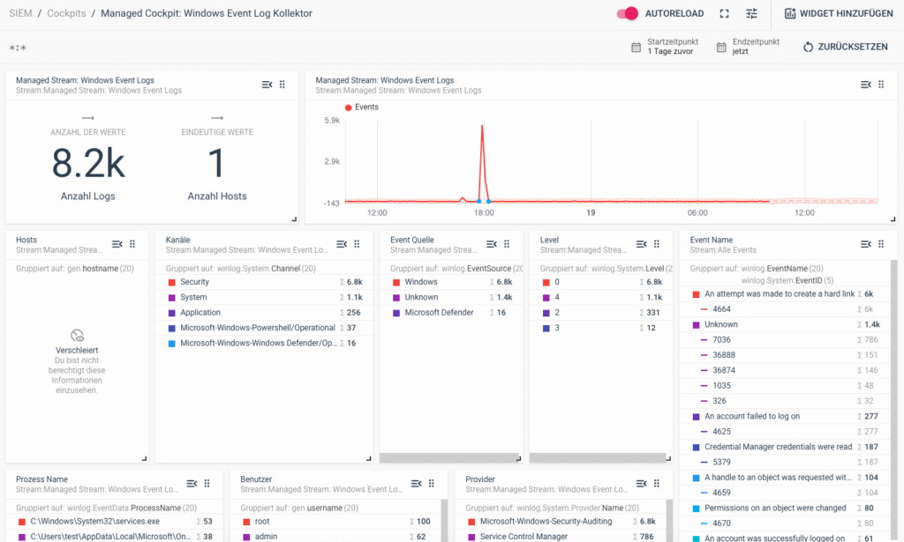
Task: Click the drag handle on the Benutzer widget
Action: click(432, 483)
